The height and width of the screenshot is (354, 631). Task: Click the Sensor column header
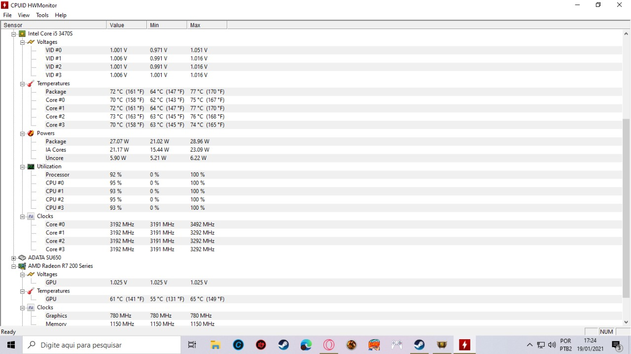(53, 25)
